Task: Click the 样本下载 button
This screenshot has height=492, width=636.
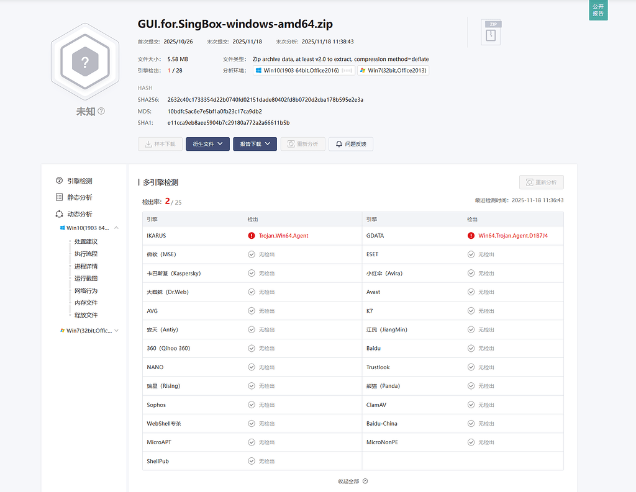Action: (160, 144)
